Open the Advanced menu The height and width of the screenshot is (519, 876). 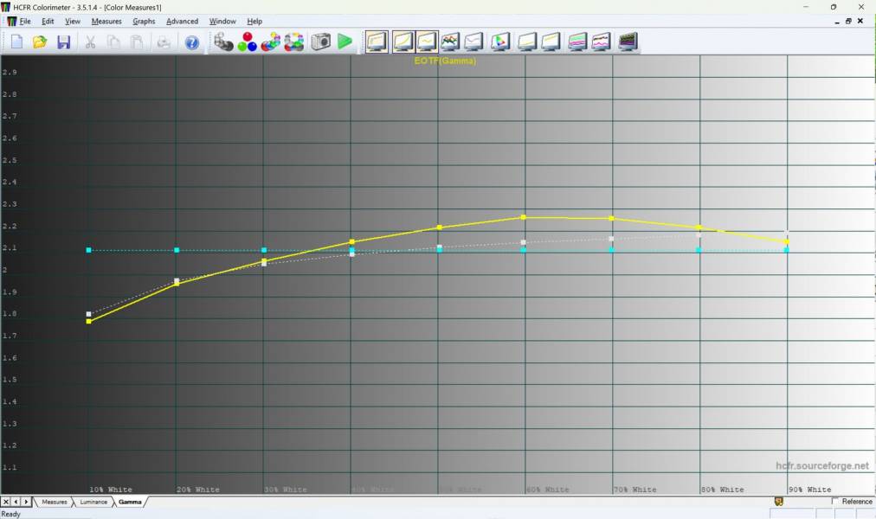[x=182, y=21]
